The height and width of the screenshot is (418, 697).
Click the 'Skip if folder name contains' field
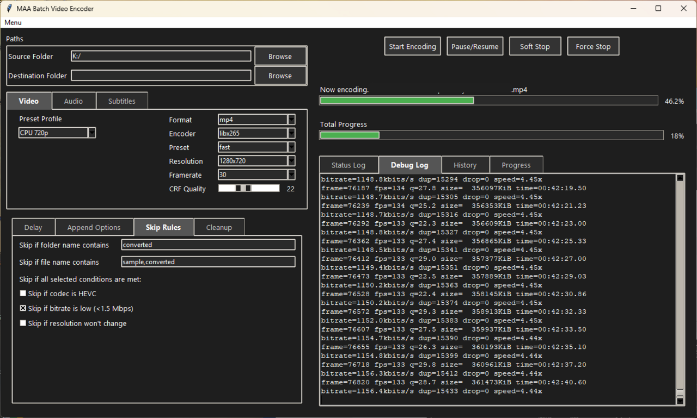(x=209, y=245)
